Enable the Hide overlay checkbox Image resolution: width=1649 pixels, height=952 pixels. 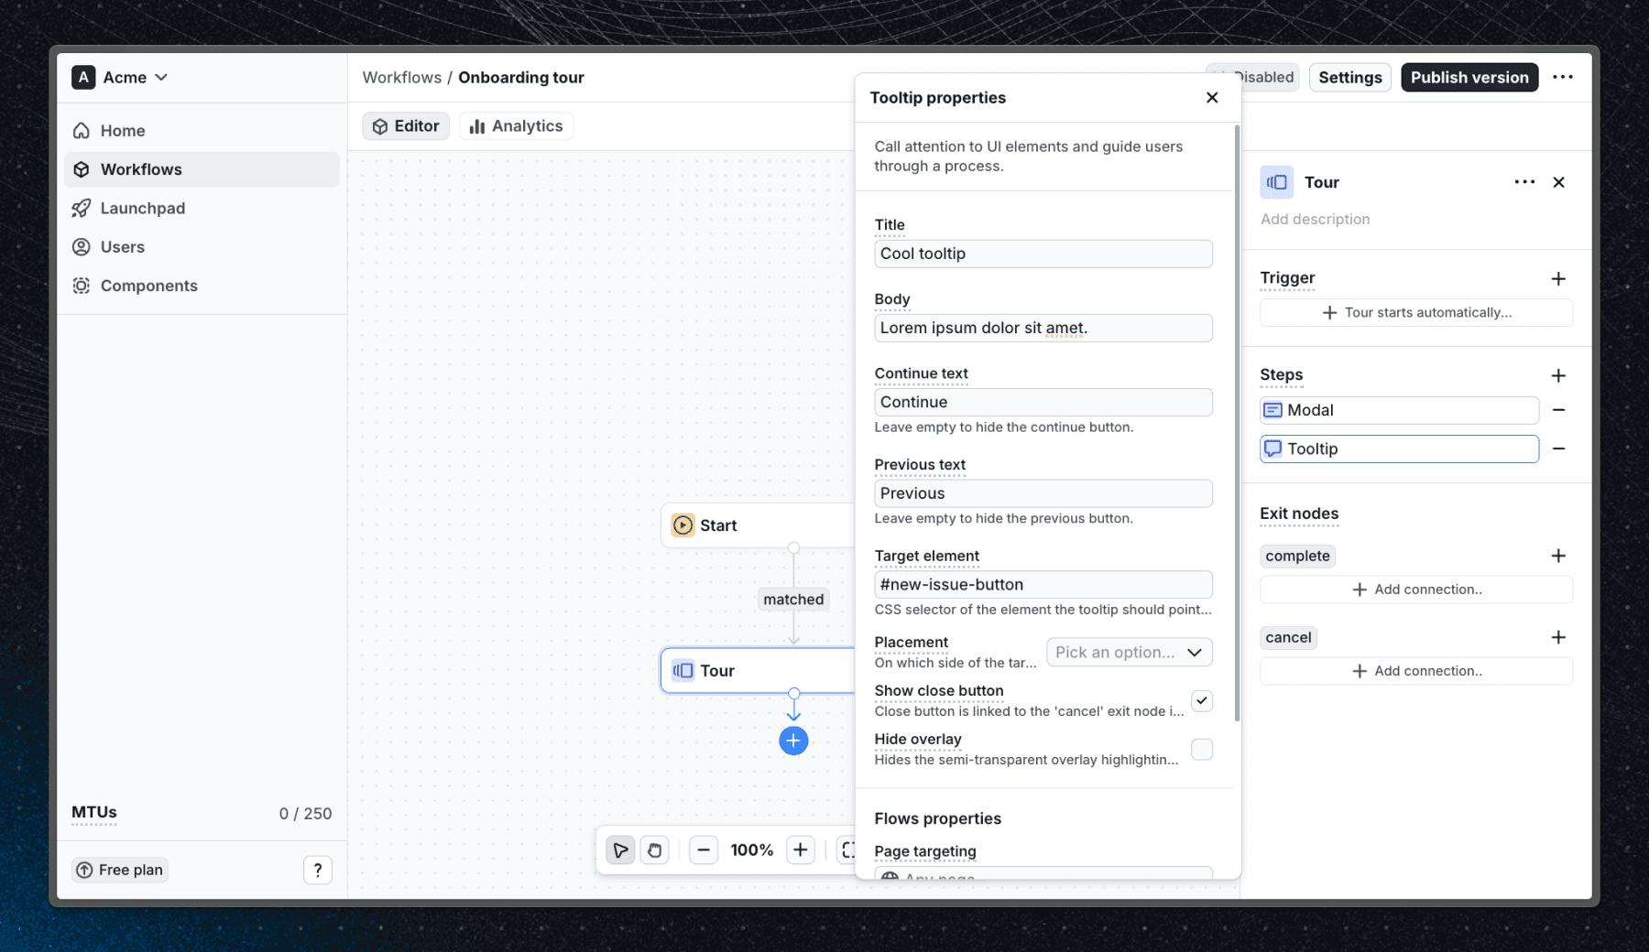pyautogui.click(x=1201, y=750)
